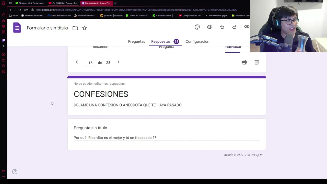Open X in the Opera sidebar

click(4, 46)
